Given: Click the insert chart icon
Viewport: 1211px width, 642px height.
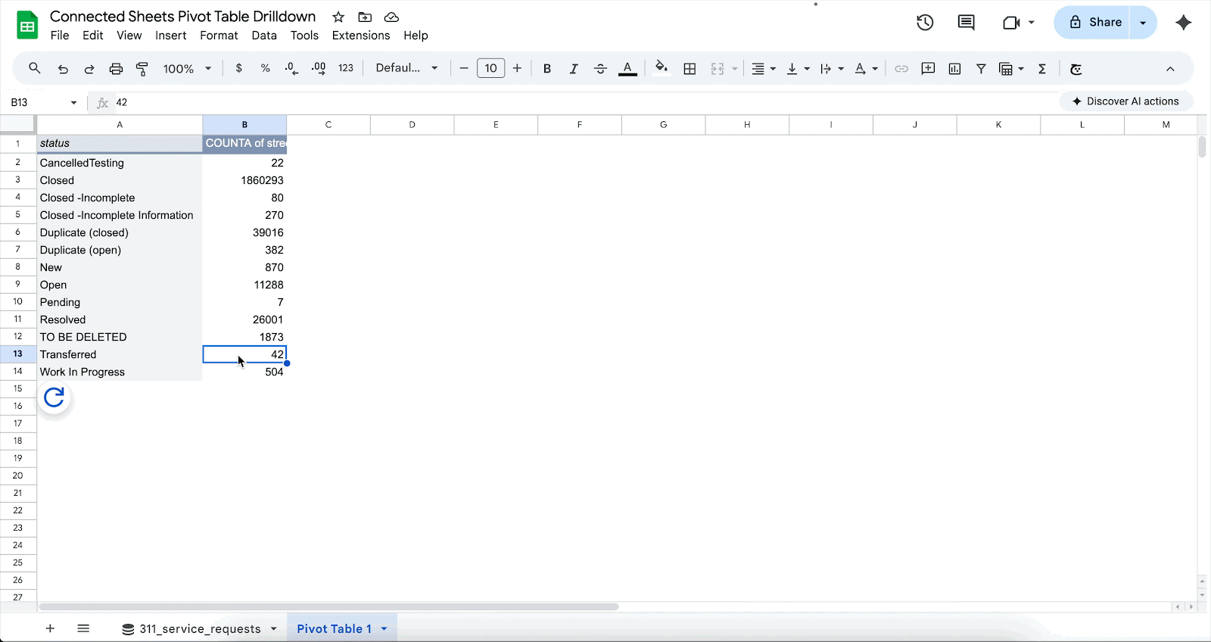Looking at the screenshot, I should pyautogui.click(x=954, y=69).
